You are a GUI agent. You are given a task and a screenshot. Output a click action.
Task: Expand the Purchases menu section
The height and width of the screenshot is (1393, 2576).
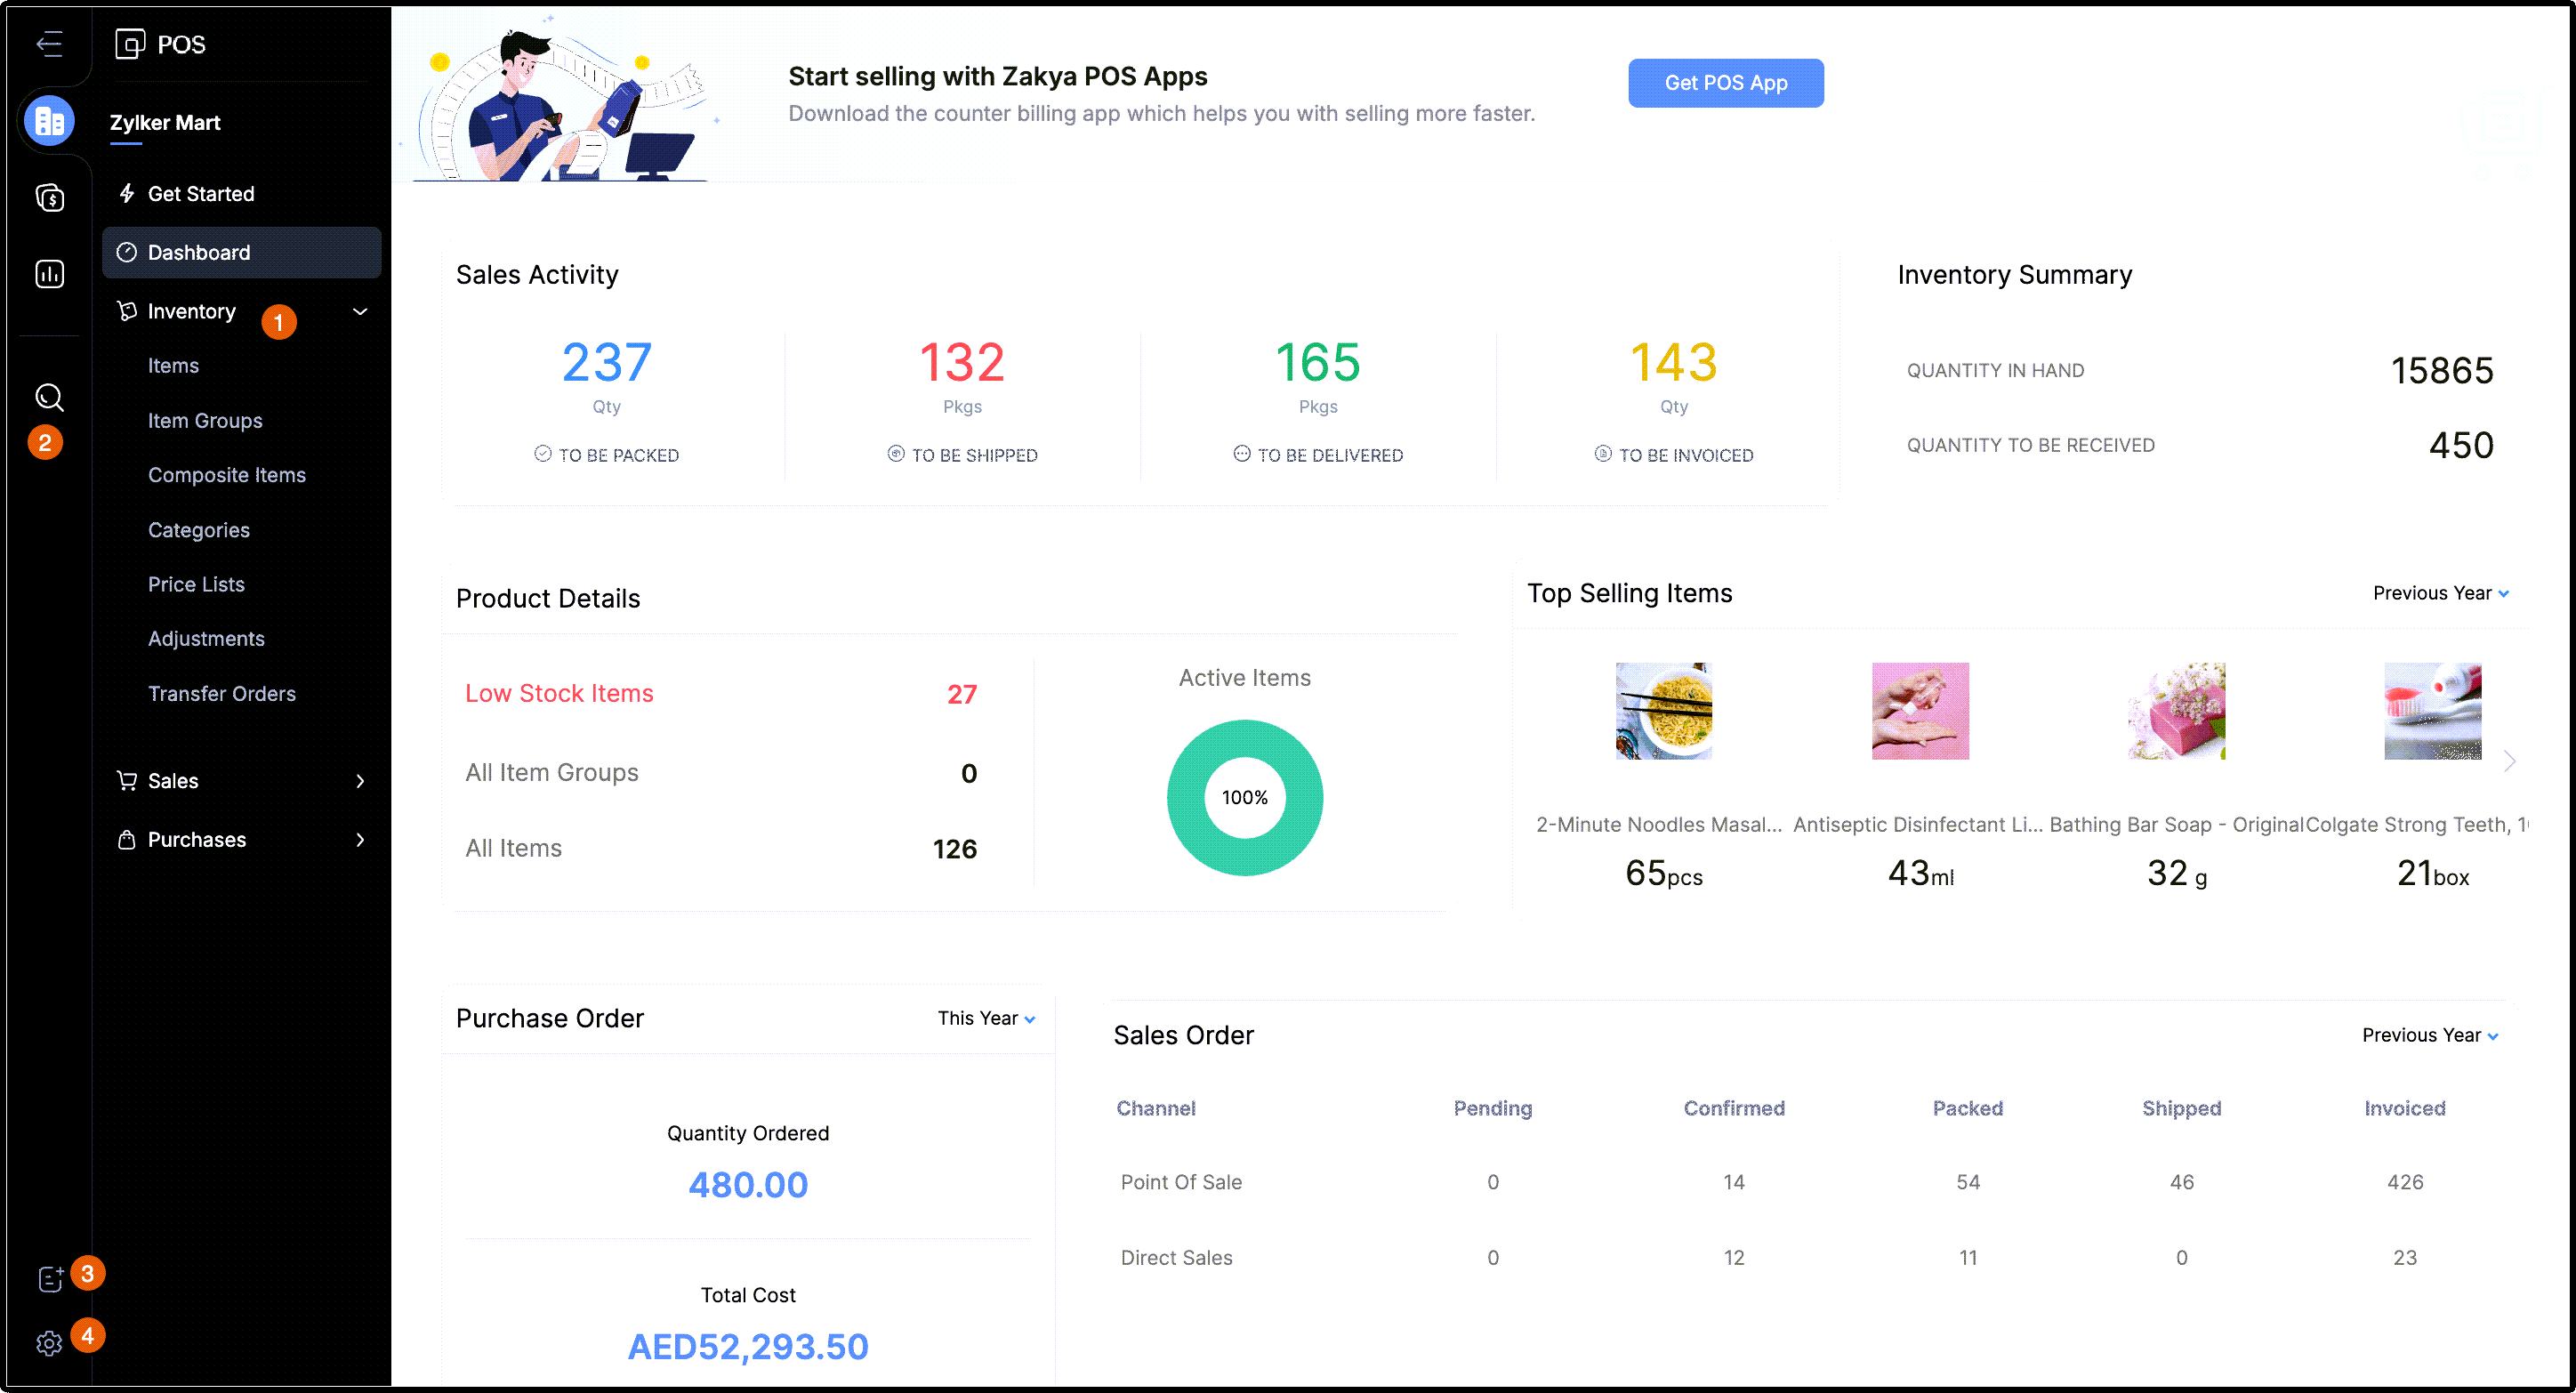[x=360, y=840]
